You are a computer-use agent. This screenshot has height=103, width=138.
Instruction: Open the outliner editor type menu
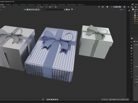click(132, 7)
